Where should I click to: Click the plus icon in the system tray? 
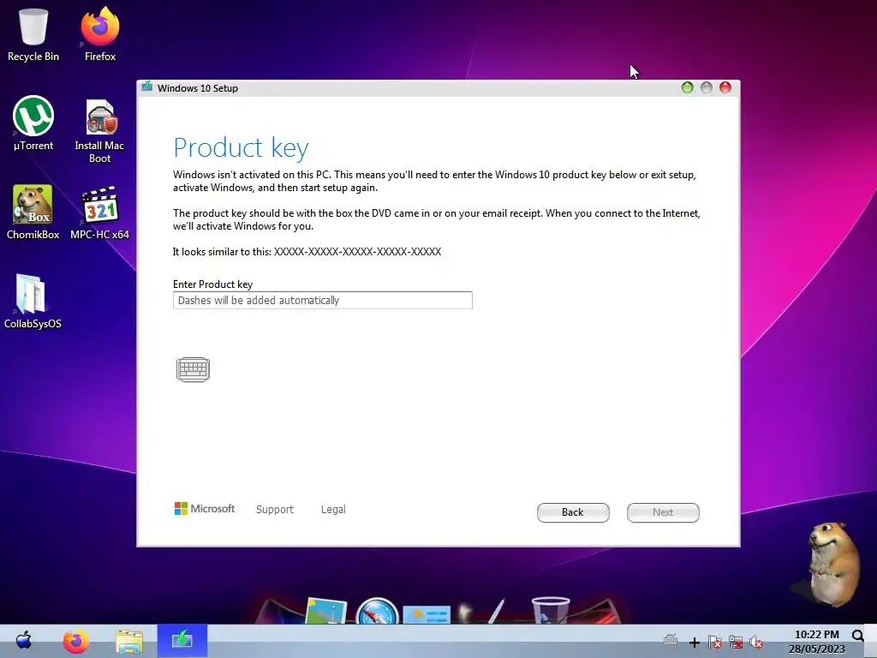click(694, 643)
